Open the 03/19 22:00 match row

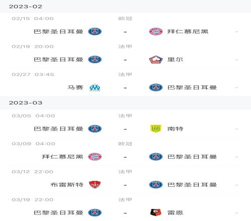click(124, 207)
